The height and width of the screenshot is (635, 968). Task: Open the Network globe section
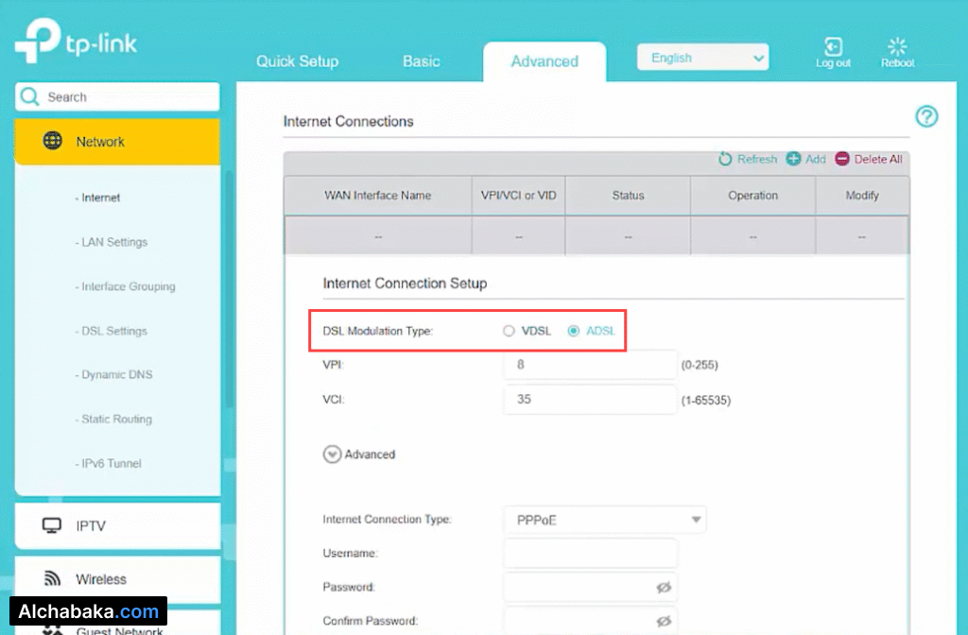[x=53, y=142]
